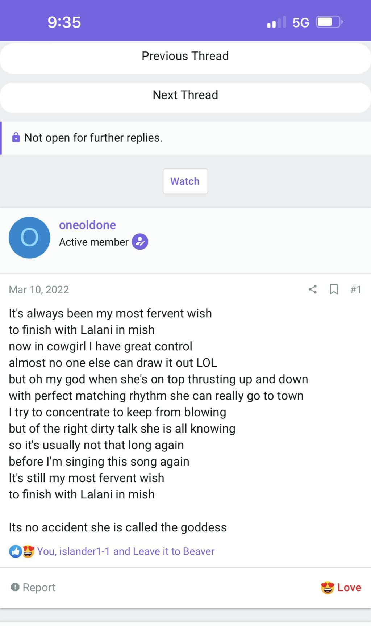The width and height of the screenshot is (371, 626).
Task: Tap the cellular signal strength icon
Action: tap(276, 22)
